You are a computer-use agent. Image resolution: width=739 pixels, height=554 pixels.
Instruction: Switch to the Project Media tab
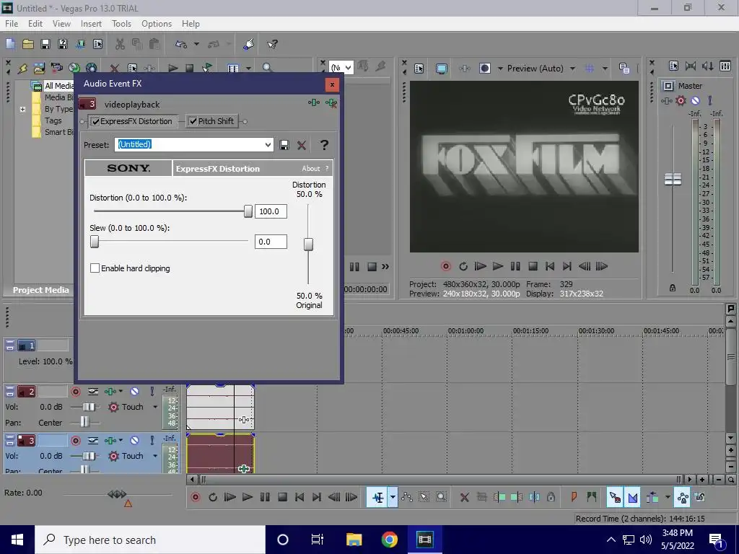(40, 290)
